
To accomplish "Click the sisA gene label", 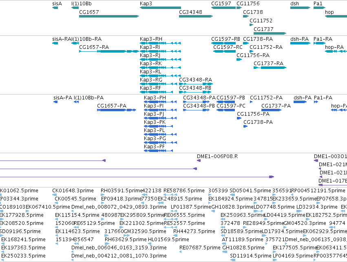I will [x=57, y=4].
